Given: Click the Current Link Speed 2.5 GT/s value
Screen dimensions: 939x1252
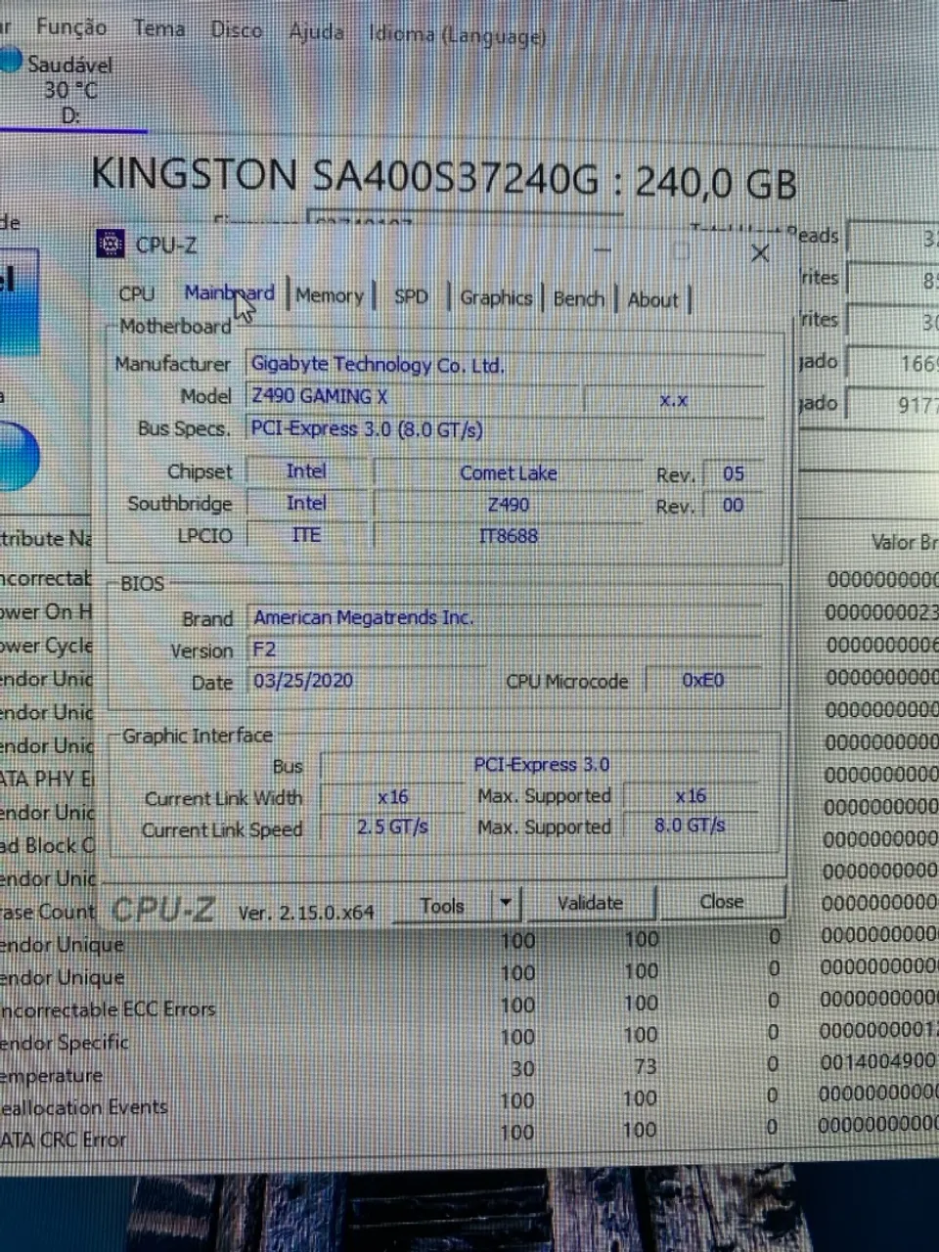Looking at the screenshot, I should (393, 827).
